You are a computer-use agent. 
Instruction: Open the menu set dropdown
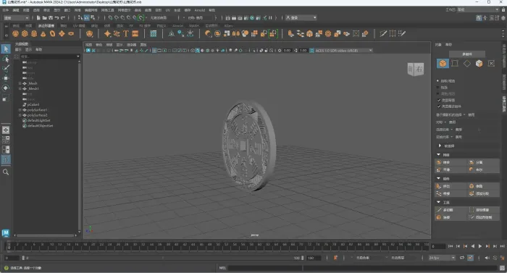(16, 18)
